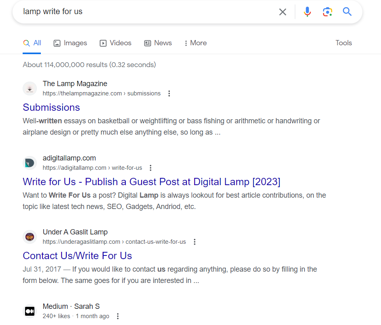Open the Tools options
381x325 pixels.
pyautogui.click(x=343, y=43)
